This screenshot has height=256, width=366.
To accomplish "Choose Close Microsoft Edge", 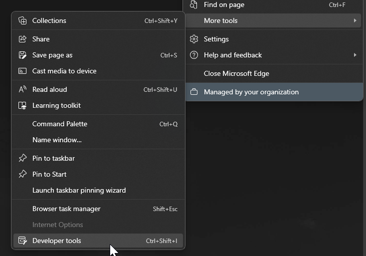I will (x=274, y=73).
